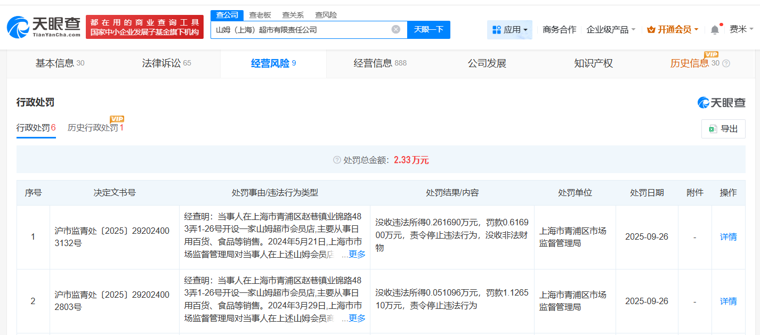Click help question mark beside 历史信息
Screen dimensions: 760x335
[x=726, y=63]
